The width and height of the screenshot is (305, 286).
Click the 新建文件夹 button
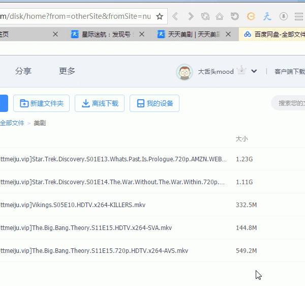coord(42,103)
